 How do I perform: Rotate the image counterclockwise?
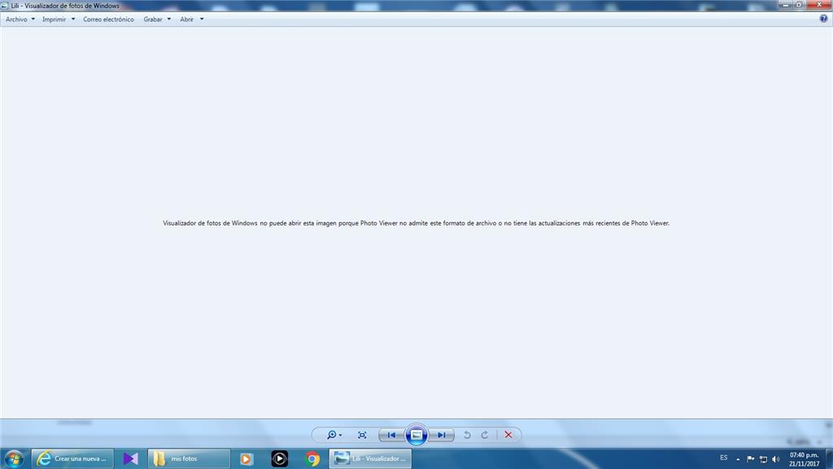pyautogui.click(x=467, y=435)
